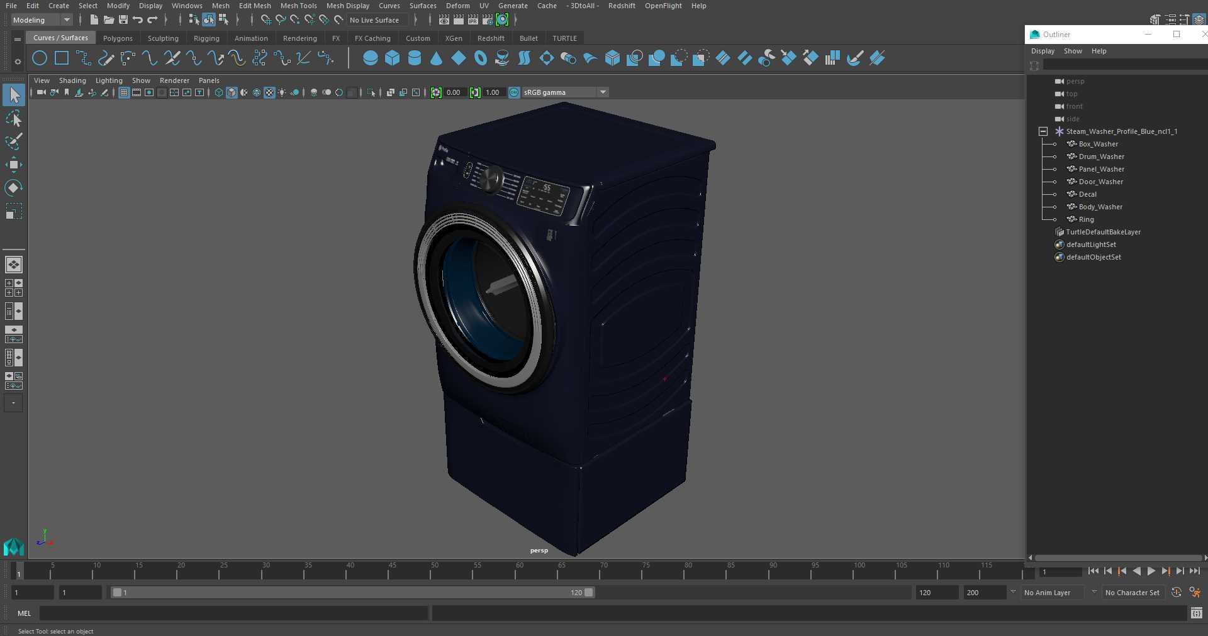The height and width of the screenshot is (636, 1208).
Task: Activate the Scale tool
Action: pyautogui.click(x=14, y=211)
